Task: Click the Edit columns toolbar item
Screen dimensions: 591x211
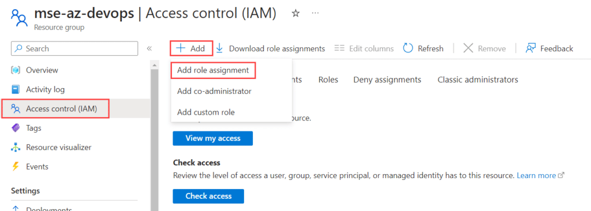Action: [x=364, y=48]
